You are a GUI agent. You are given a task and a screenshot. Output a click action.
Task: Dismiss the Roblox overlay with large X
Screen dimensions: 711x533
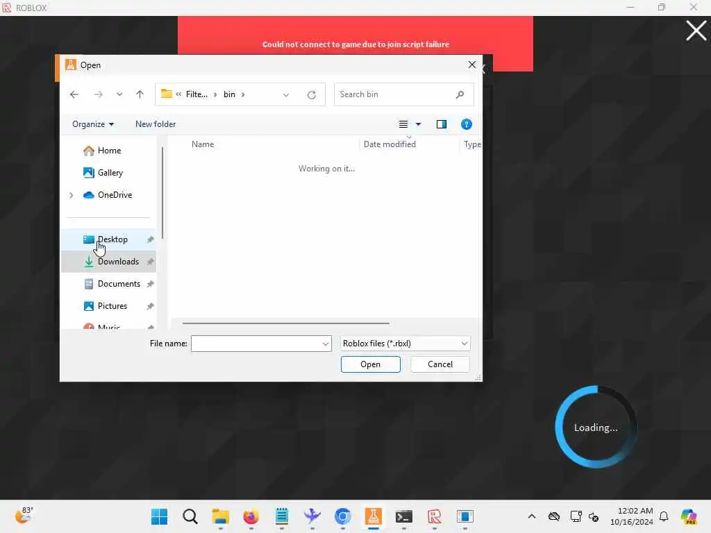pos(696,31)
